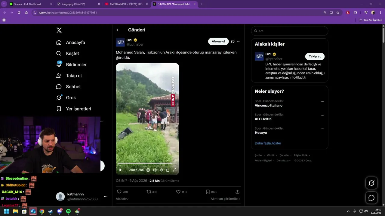
Task: Open Alıntıları görüntüle link
Action: (225, 199)
